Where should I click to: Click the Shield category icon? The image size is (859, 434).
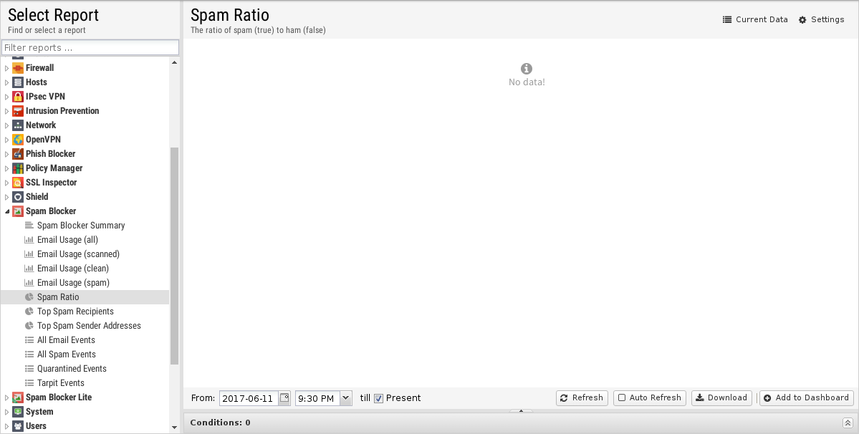pos(17,196)
